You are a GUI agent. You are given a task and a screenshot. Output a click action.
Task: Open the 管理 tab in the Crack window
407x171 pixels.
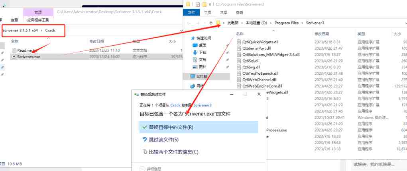pos(38,12)
